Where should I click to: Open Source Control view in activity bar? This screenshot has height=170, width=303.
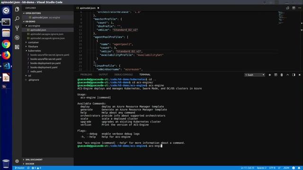pyautogui.click(x=17, y=28)
